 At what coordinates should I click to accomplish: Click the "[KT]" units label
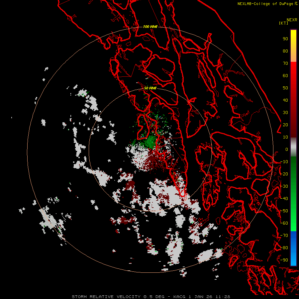pyautogui.click(x=284, y=23)
